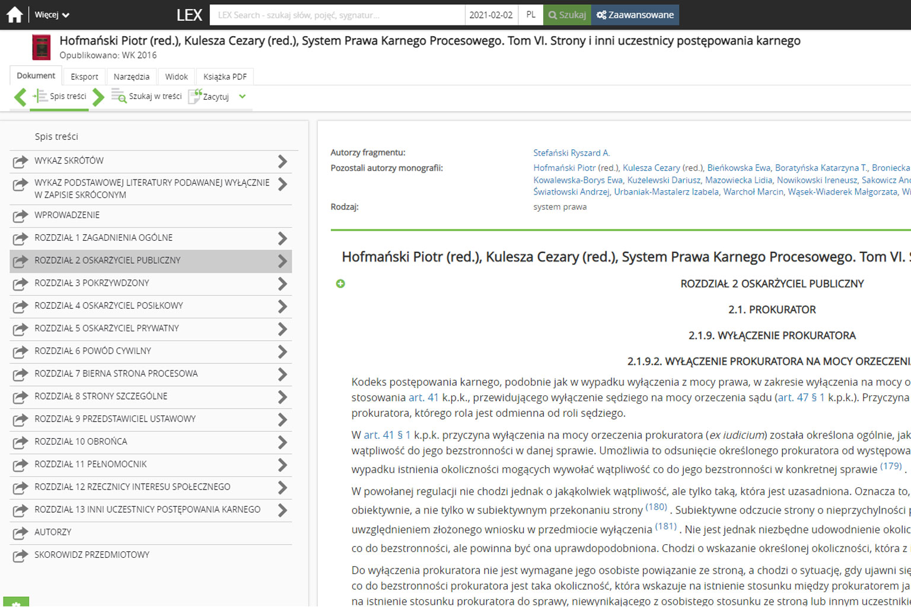Click the home icon in top bar
This screenshot has height=607, width=911.
(14, 15)
